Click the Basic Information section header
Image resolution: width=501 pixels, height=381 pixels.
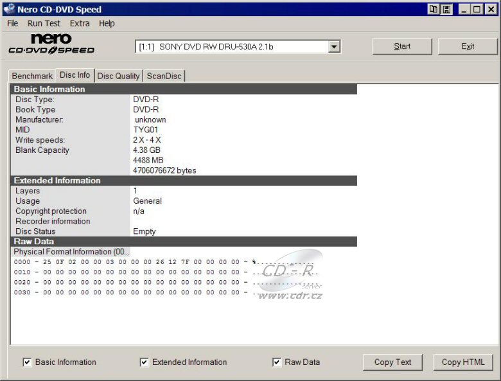(x=184, y=89)
